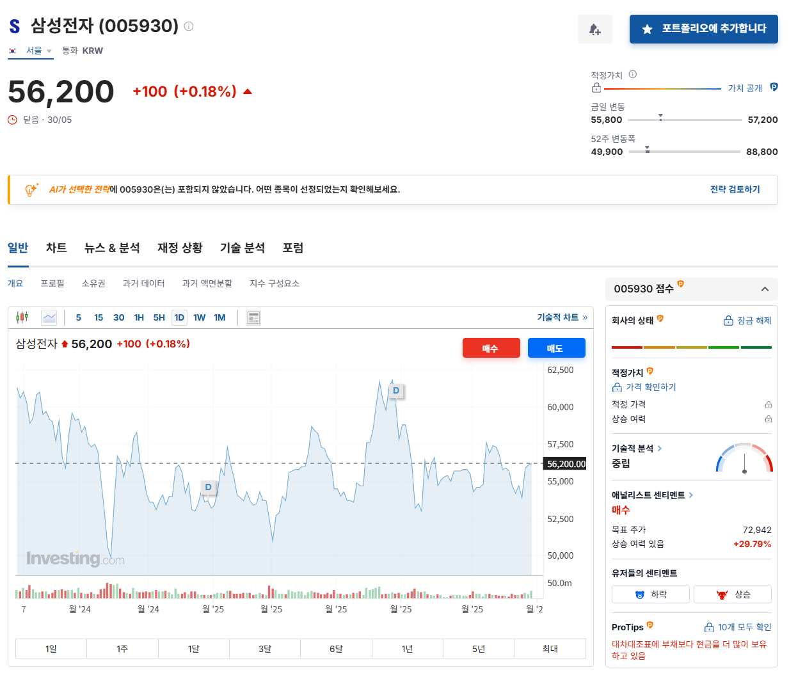The height and width of the screenshot is (677, 789).
Task: Open the news layout icon beside 1M
Action: 254,317
